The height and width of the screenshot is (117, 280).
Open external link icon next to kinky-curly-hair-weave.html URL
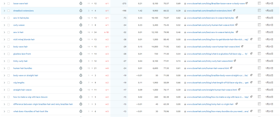click(x=235, y=61)
